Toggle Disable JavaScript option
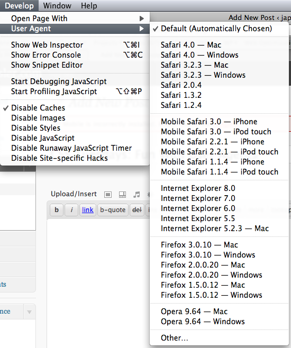This screenshot has height=348, width=291. (75, 138)
